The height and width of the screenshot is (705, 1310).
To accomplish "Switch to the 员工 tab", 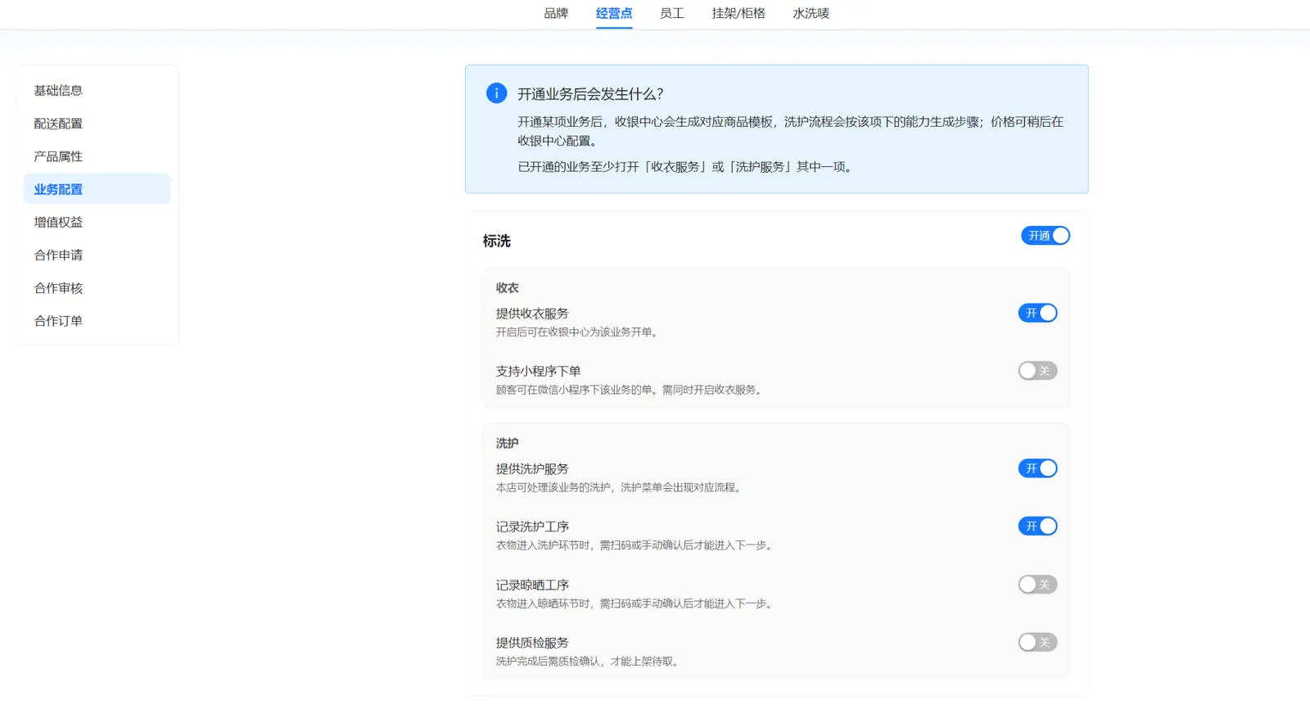I will click(x=672, y=13).
